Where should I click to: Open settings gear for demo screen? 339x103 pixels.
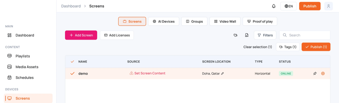323,73
